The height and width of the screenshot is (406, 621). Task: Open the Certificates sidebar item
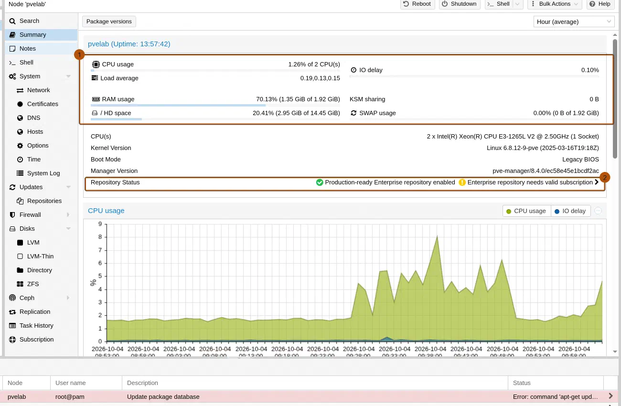pyautogui.click(x=41, y=104)
